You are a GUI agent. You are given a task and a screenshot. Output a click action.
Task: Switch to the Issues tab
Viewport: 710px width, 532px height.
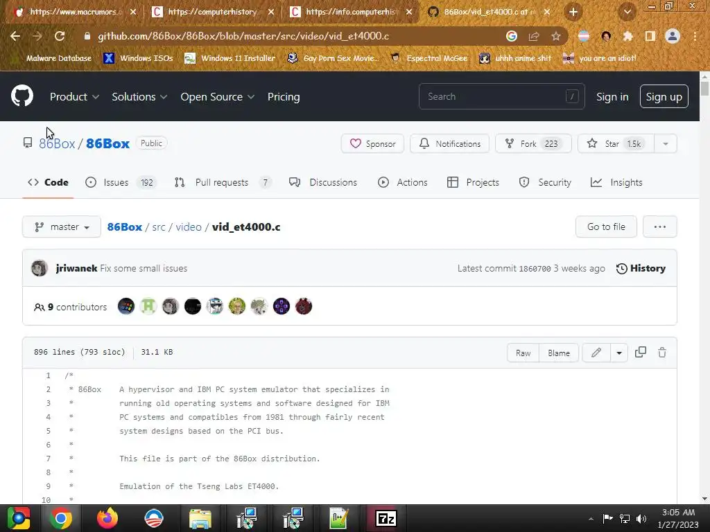(x=121, y=182)
